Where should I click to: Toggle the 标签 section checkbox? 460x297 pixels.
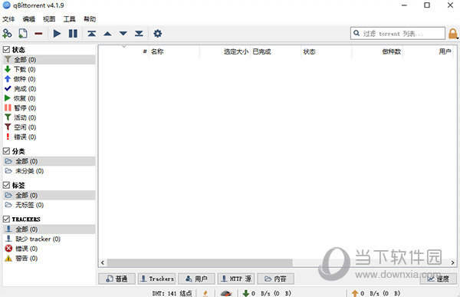[x=6, y=185]
